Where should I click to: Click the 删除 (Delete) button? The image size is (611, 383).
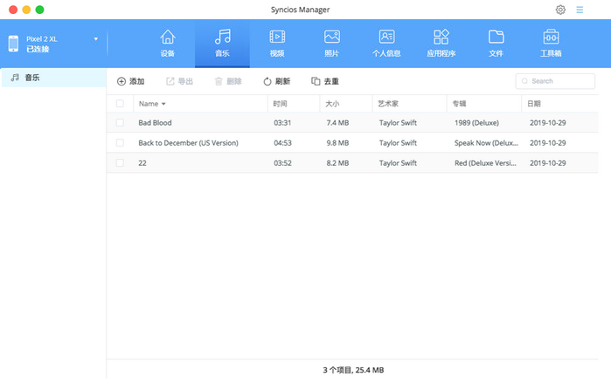click(228, 81)
